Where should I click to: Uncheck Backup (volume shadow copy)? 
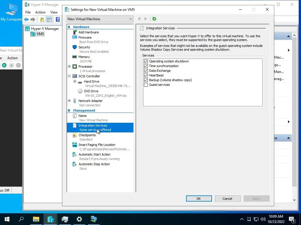point(146,80)
